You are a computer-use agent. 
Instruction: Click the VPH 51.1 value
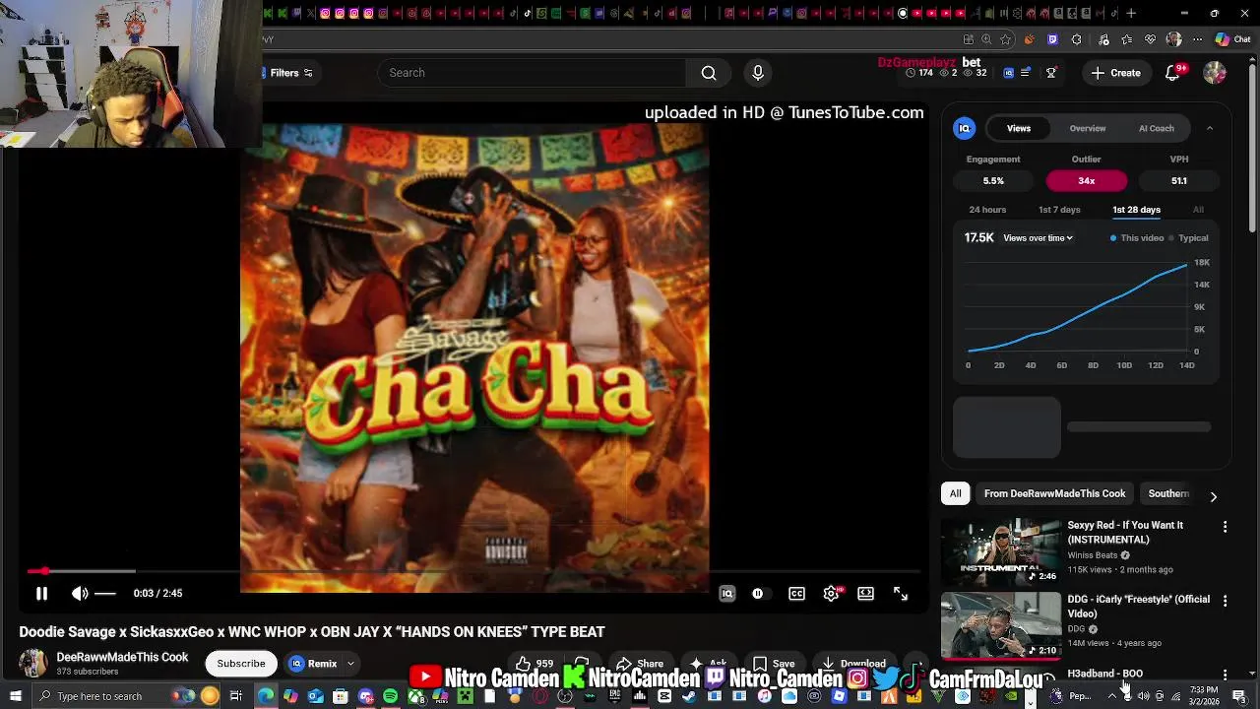pyautogui.click(x=1179, y=181)
